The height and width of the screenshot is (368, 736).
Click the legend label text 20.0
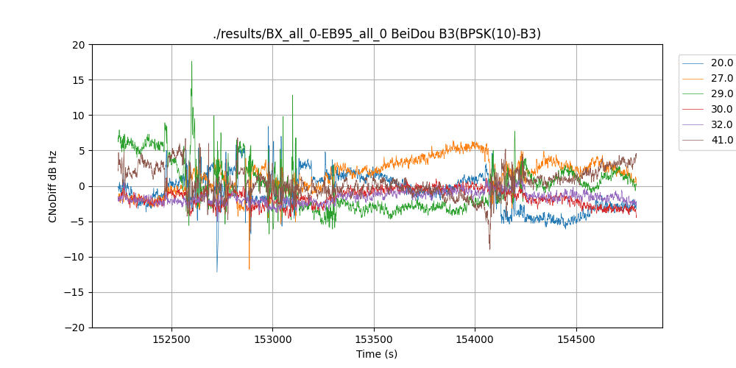(721, 63)
